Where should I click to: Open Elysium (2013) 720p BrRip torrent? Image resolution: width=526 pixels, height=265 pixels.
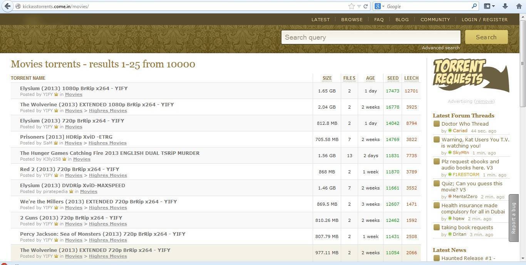click(72, 121)
